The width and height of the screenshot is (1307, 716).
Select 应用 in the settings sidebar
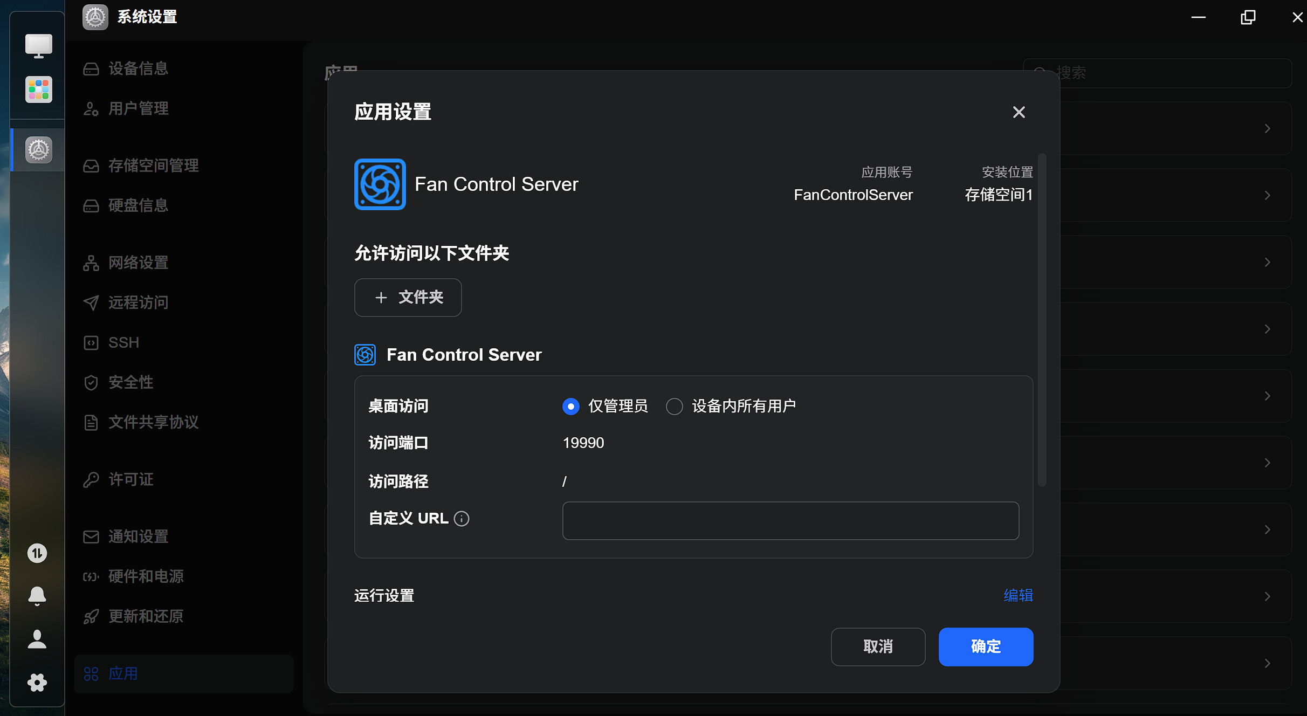184,674
